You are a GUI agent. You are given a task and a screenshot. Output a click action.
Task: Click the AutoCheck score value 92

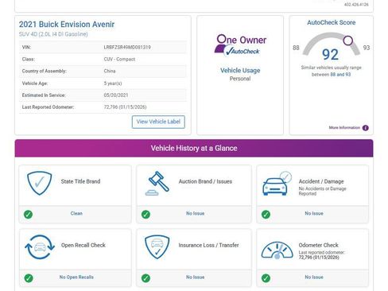tap(330, 55)
